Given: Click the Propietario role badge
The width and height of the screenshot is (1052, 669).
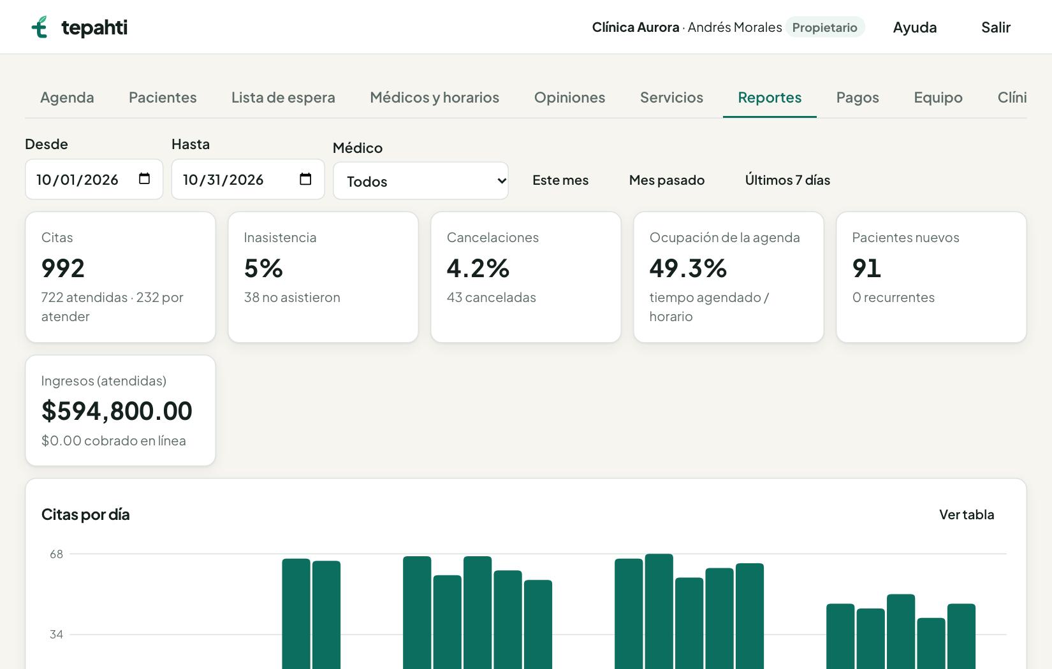Looking at the screenshot, I should pyautogui.click(x=824, y=27).
